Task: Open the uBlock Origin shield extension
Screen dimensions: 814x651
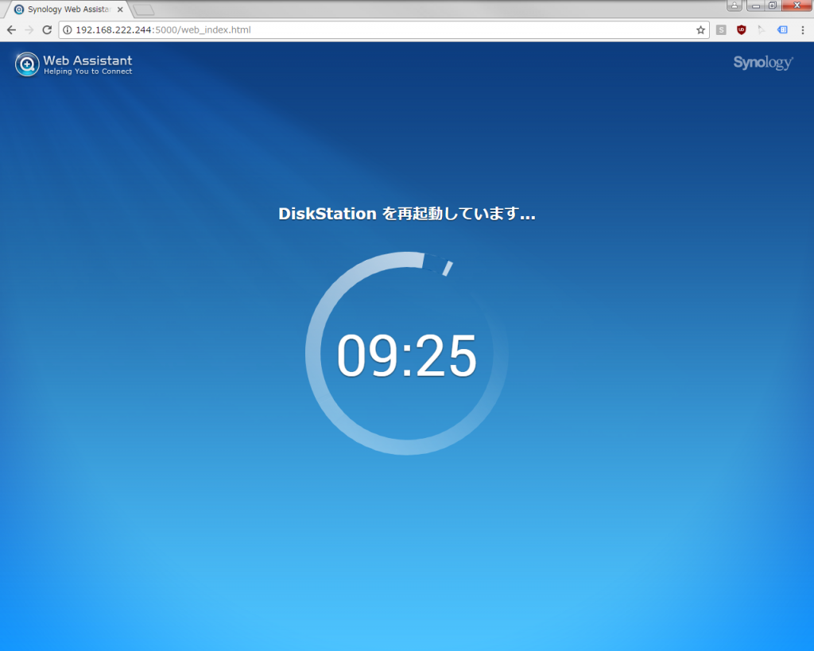Action: [742, 30]
